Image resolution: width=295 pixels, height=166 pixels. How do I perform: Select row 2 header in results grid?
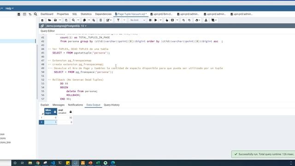click(x=41, y=122)
